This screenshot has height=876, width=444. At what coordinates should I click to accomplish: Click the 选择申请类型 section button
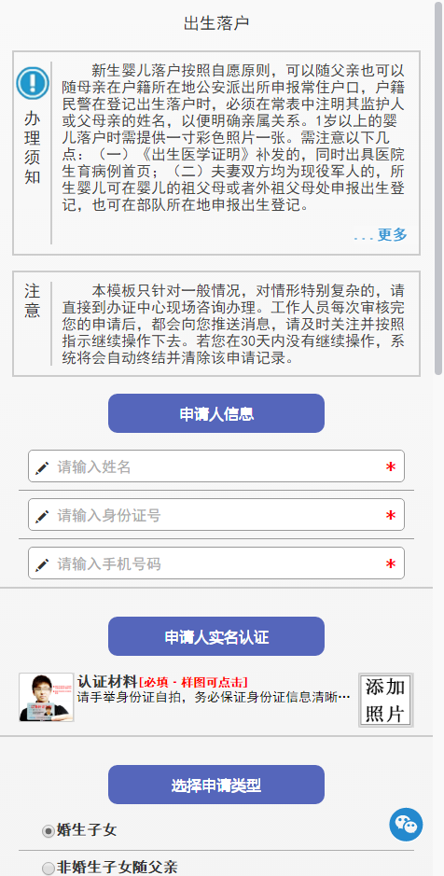pyautogui.click(x=216, y=785)
